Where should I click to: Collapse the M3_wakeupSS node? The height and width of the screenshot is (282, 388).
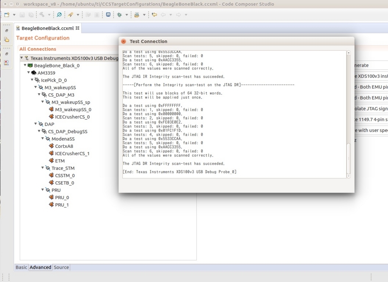[x=36, y=87]
